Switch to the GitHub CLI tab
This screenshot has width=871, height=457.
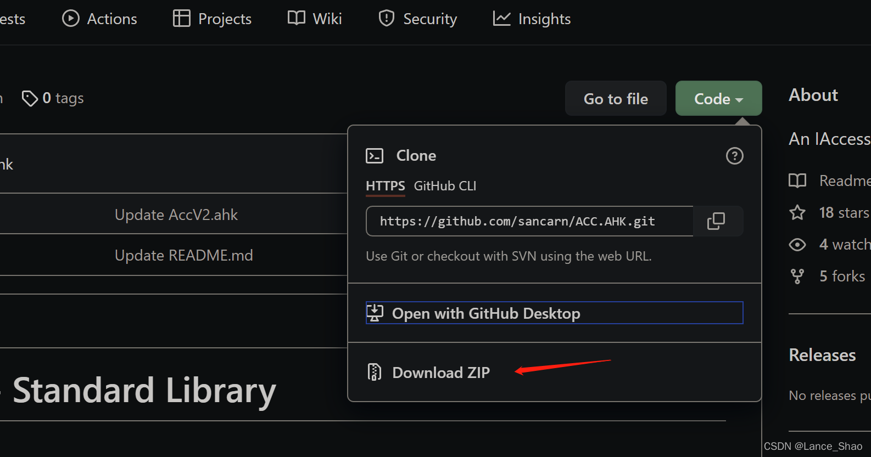(445, 186)
